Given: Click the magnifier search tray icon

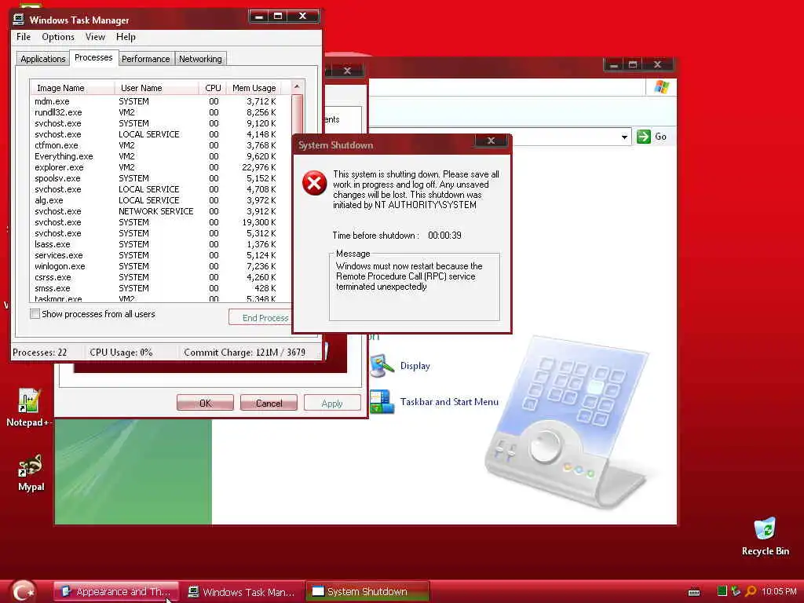Looking at the screenshot, I should point(751,591).
